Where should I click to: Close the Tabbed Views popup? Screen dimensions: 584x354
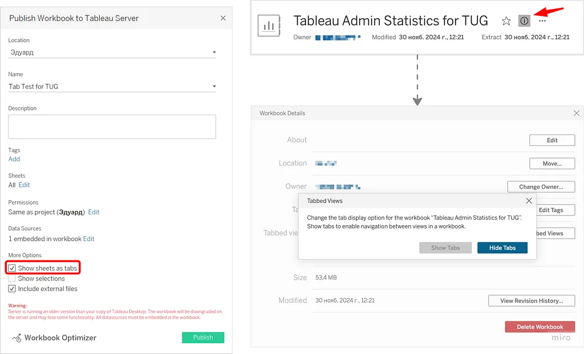[529, 201]
